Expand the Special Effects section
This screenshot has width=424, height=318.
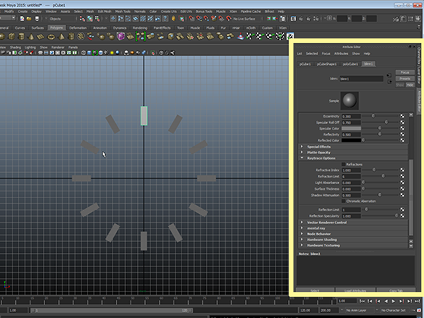353,146
